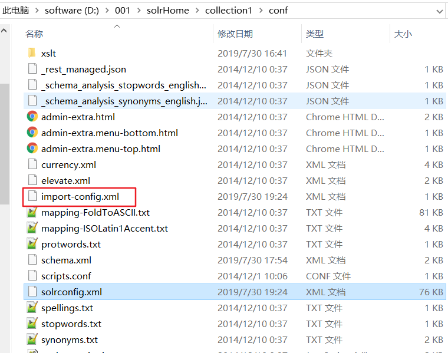Click the CONF 文件 type of scripts.conf
Image resolution: width=448 pixels, height=353 pixels.
tap(328, 276)
